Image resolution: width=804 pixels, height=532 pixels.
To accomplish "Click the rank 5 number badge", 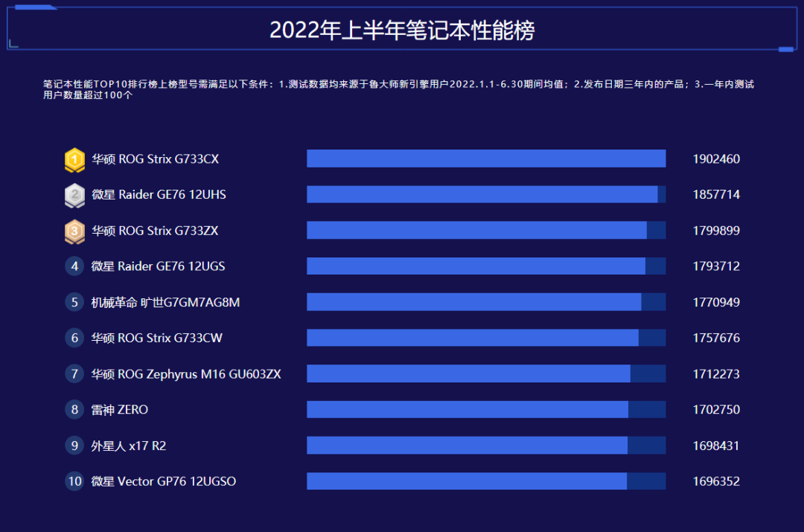I will coord(75,302).
